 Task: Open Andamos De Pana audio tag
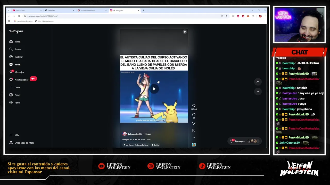click(136, 145)
